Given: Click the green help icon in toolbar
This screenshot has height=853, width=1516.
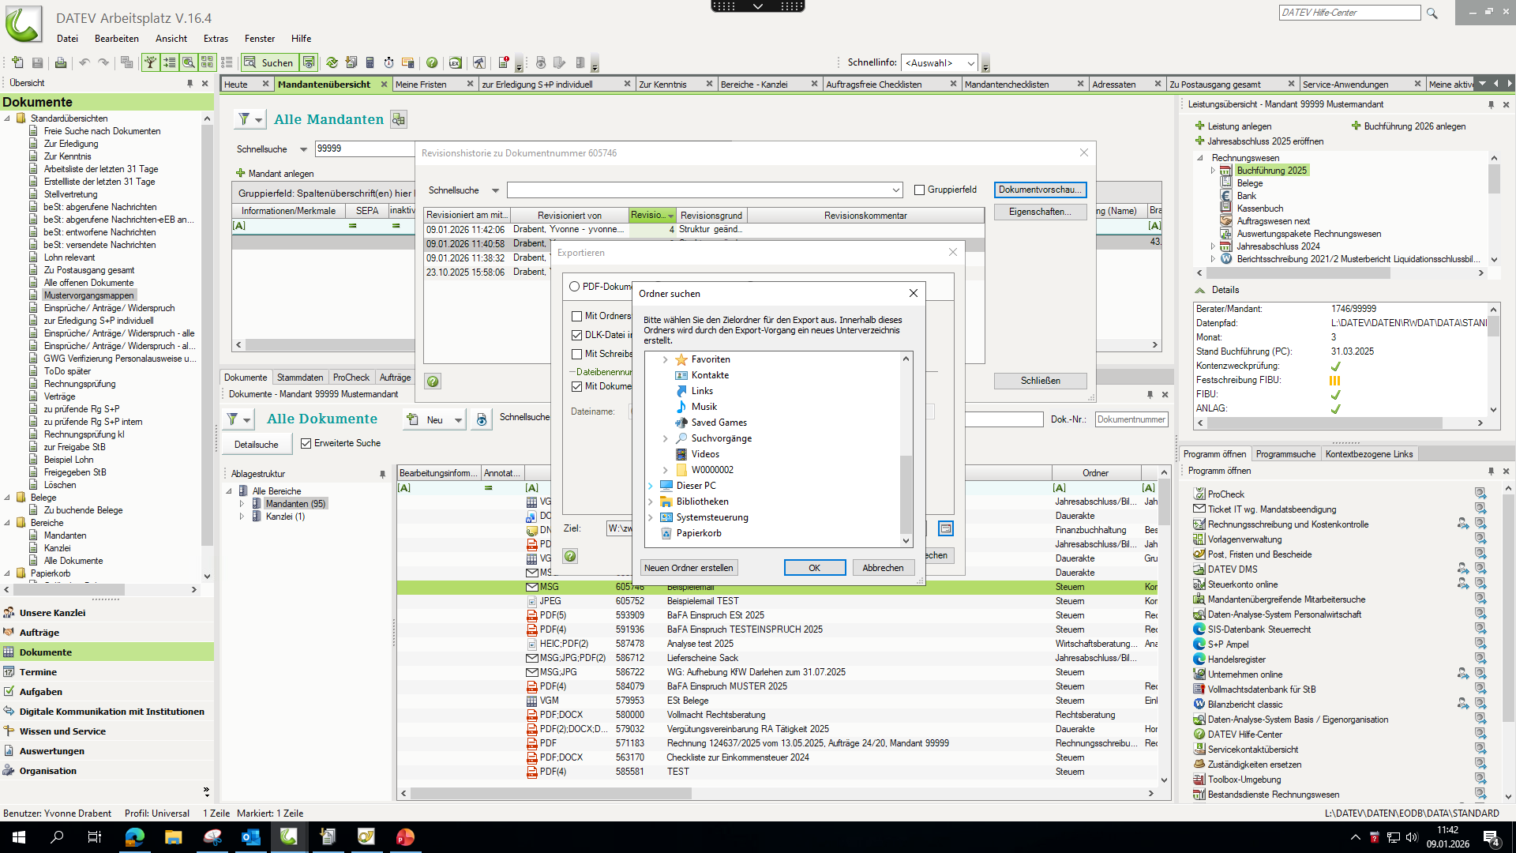Looking at the screenshot, I should [432, 62].
